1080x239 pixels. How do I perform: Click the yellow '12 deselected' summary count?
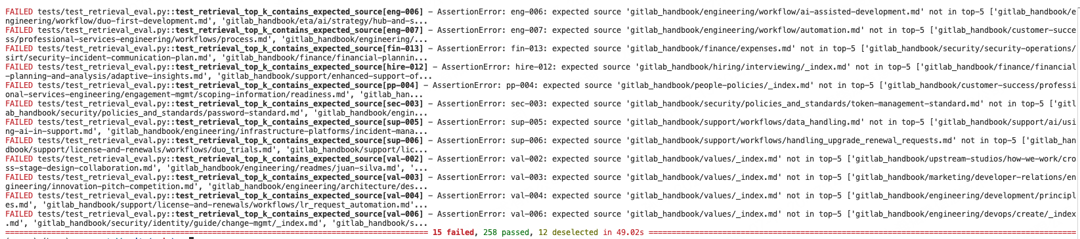pos(571,232)
